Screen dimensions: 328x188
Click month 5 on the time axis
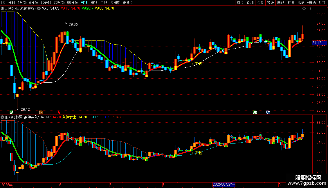point(60,185)
